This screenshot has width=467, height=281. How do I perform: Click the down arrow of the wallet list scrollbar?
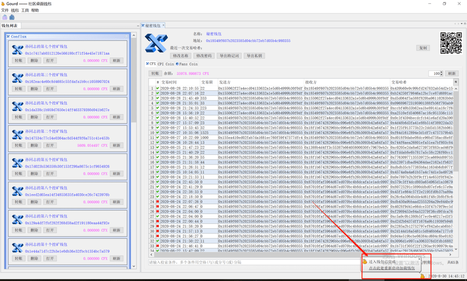134,266
